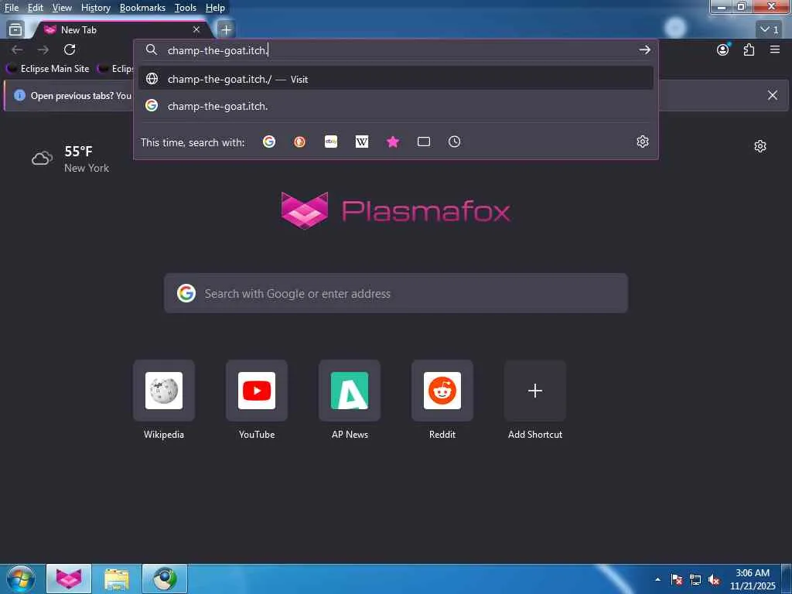Go forward one page
Viewport: 792px width, 594px height.
pyautogui.click(x=43, y=49)
